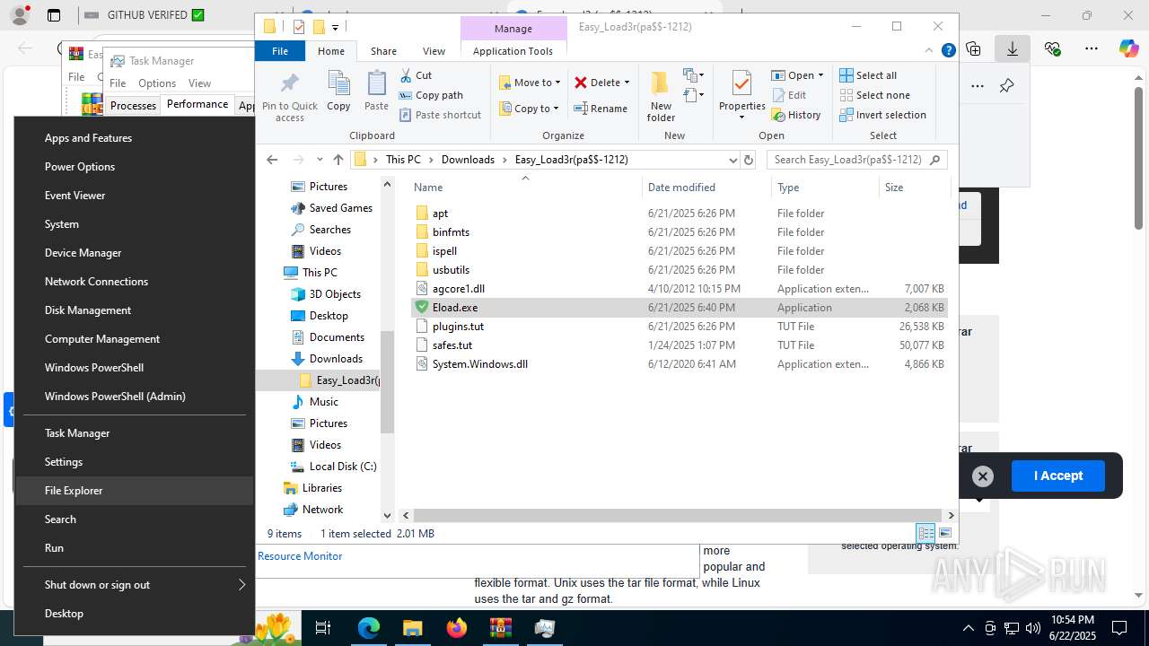Select the usbutils folder
Screen dimensions: 1149x646
680,270
